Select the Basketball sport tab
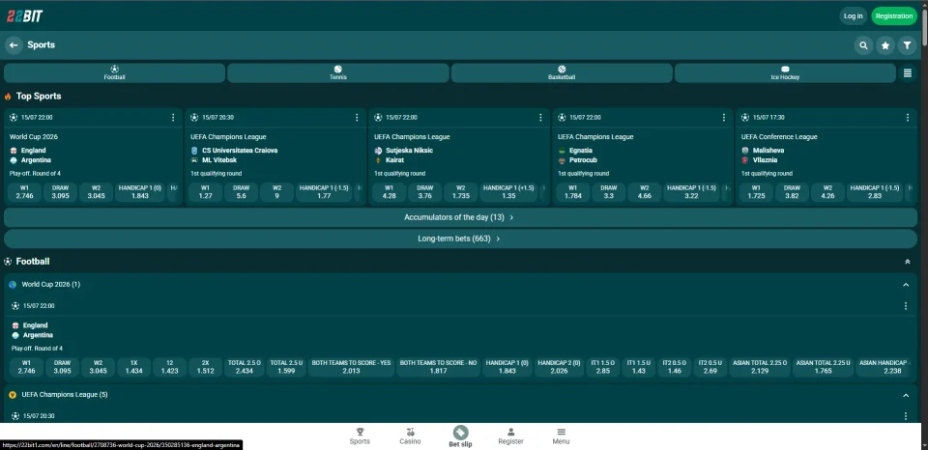 [562, 73]
